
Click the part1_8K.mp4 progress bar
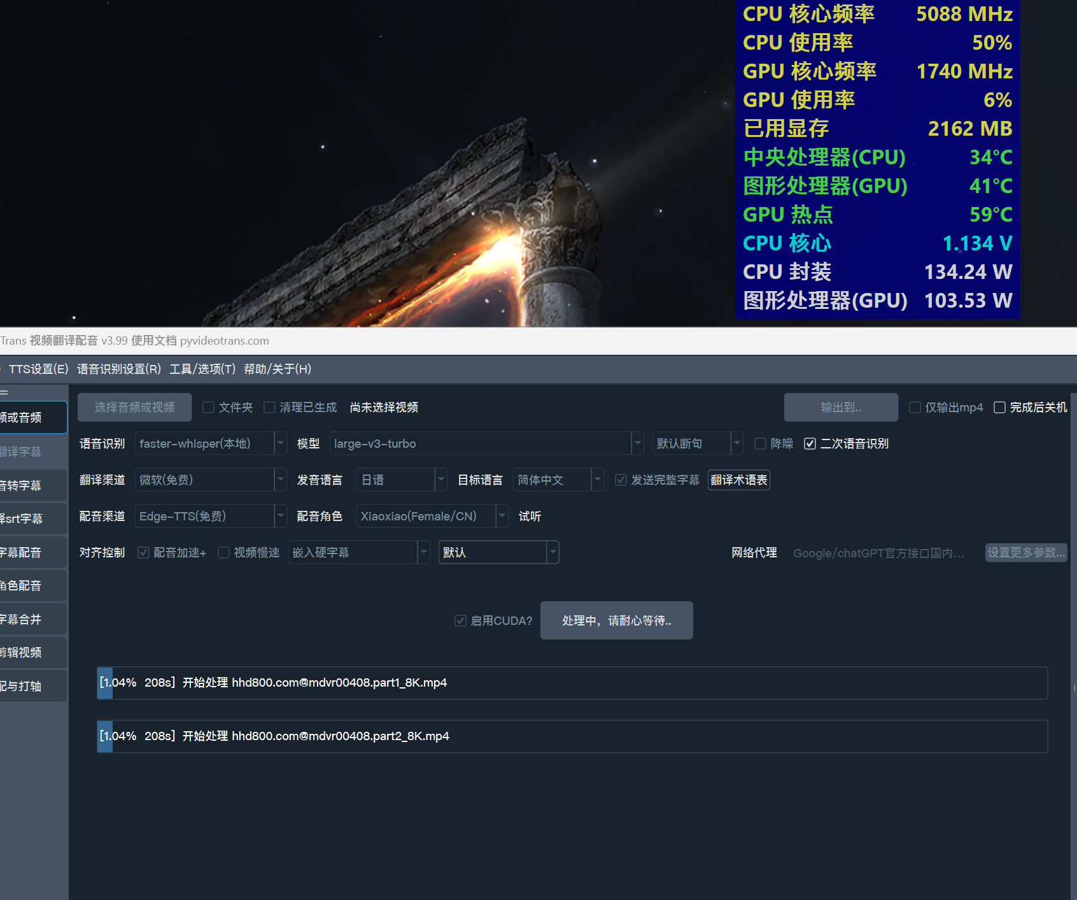coord(572,683)
